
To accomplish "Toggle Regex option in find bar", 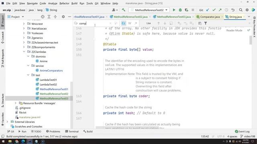I will [136, 23].
